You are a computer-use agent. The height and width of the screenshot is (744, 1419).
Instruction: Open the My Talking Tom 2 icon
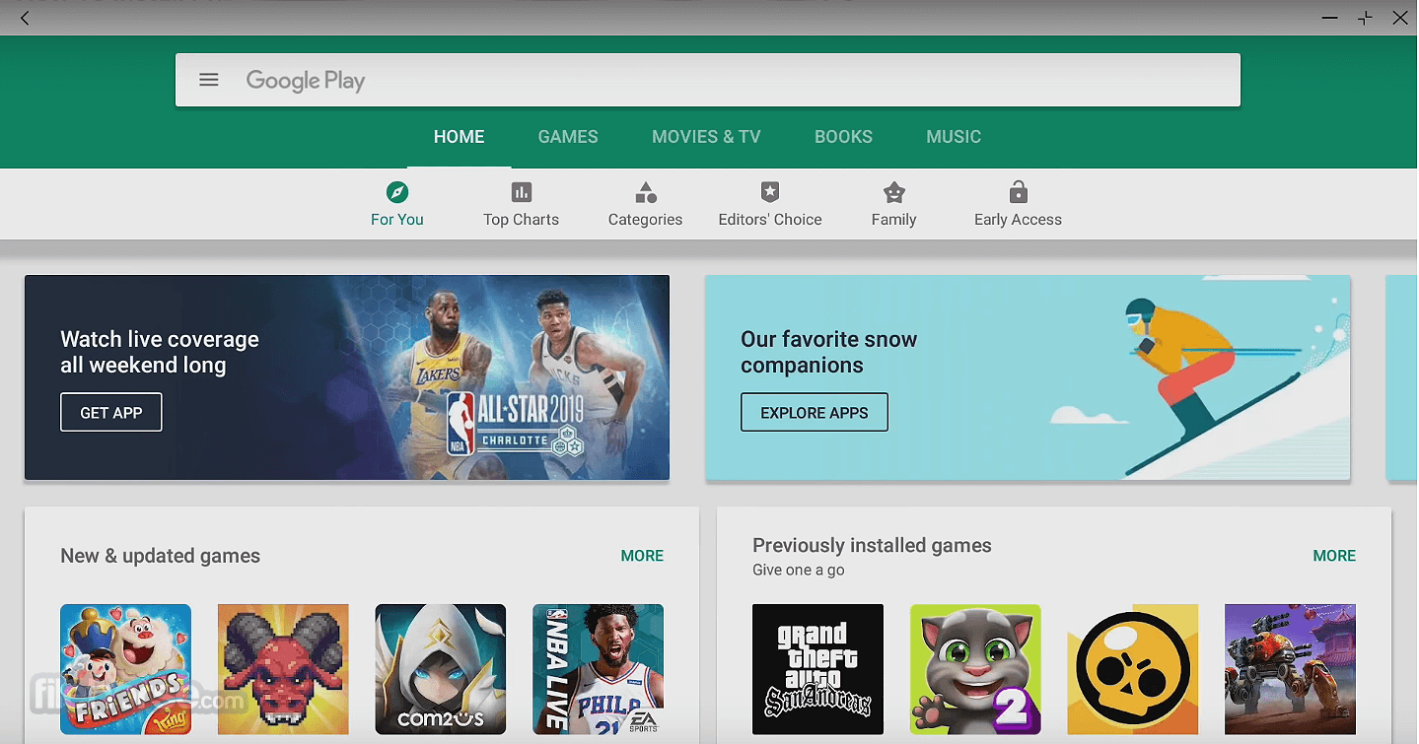point(975,669)
